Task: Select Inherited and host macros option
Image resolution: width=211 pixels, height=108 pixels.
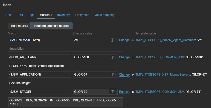Action: point(51,26)
